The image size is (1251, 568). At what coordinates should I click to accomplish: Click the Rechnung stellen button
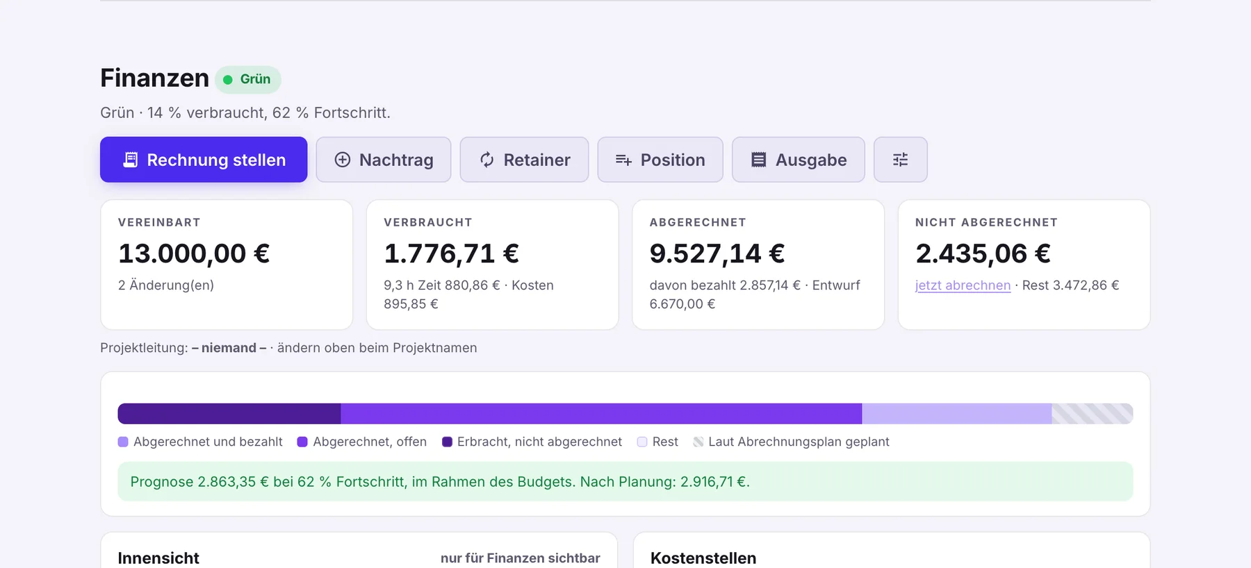[x=204, y=160]
